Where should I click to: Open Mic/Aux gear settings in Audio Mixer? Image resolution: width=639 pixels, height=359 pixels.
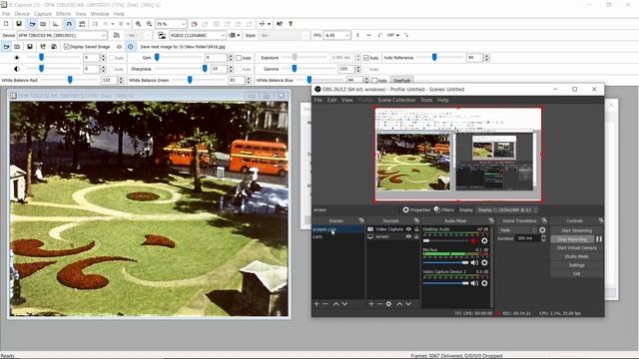(484, 262)
